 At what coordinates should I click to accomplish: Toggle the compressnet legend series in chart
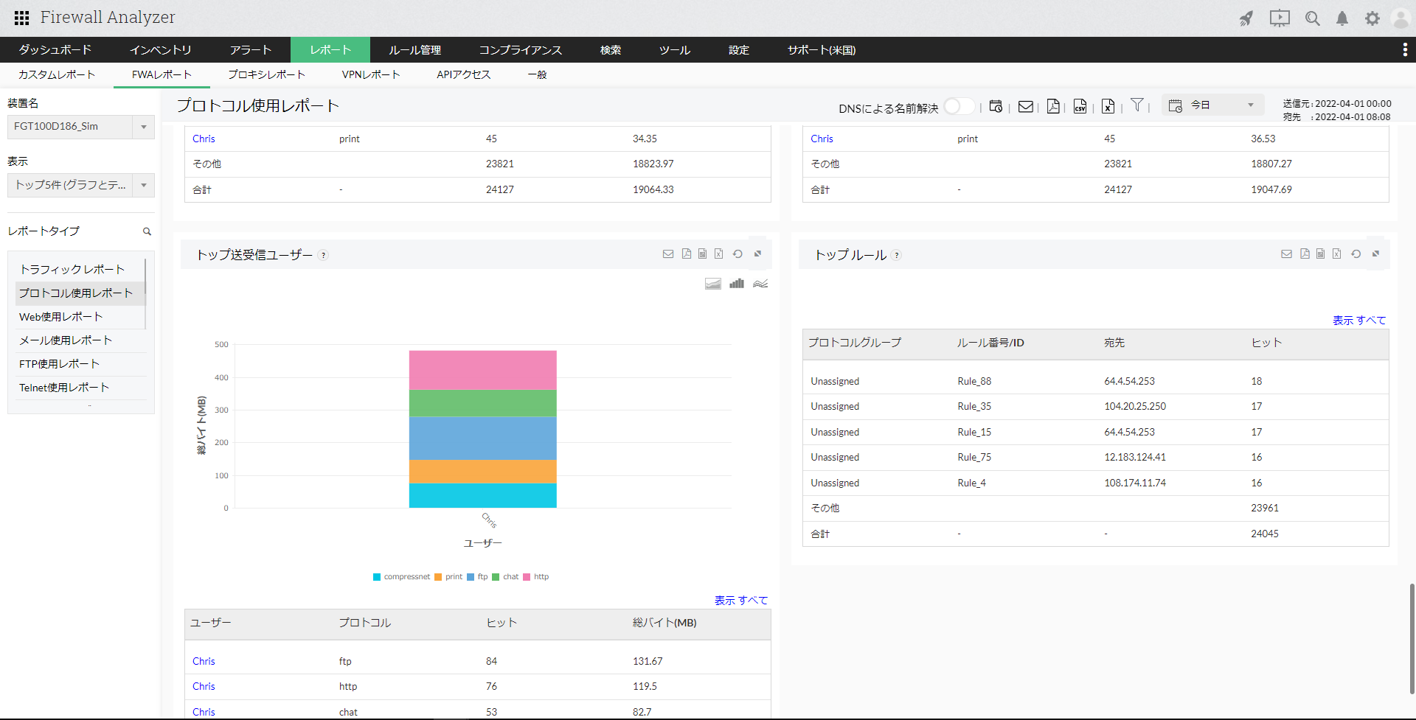402,577
